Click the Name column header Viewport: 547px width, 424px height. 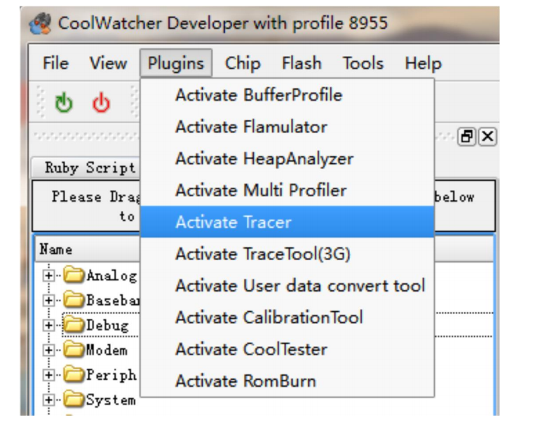point(88,249)
